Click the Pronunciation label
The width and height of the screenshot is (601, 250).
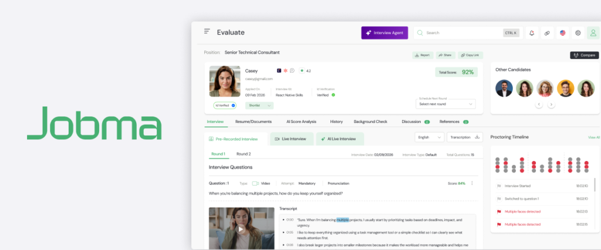pyautogui.click(x=339, y=183)
